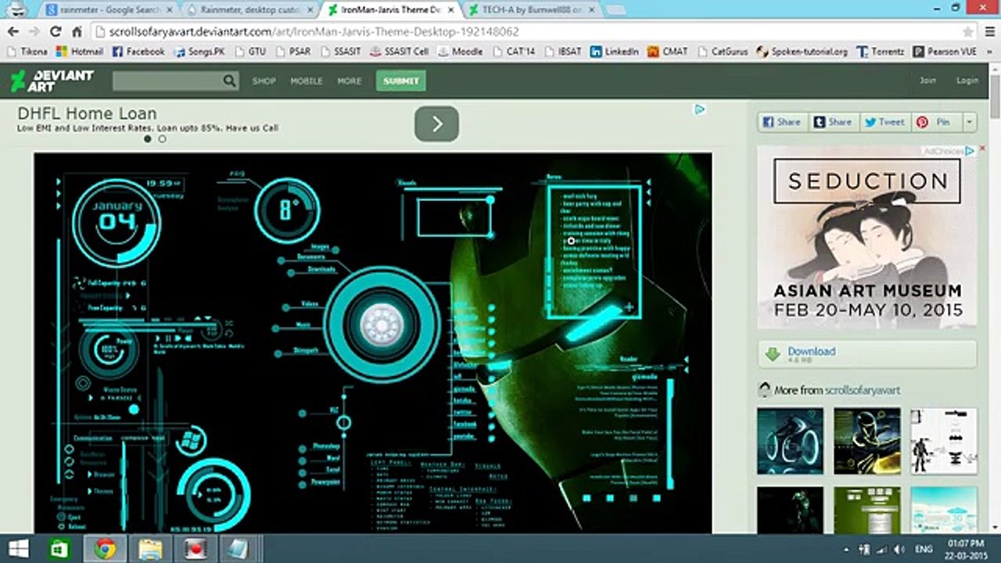Click the Download link
1001x563 pixels.
click(811, 351)
